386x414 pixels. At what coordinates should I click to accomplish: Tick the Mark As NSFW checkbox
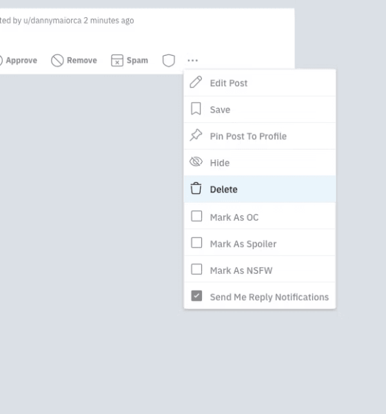196,269
